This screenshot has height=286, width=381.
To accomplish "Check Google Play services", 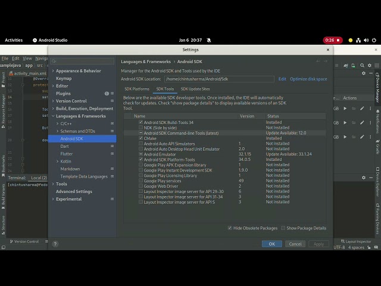I will [x=140, y=181].
